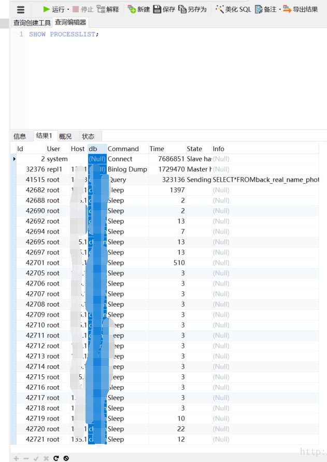Save the query with 保存
Viewport: 327px width, 462px height.
pos(164,9)
